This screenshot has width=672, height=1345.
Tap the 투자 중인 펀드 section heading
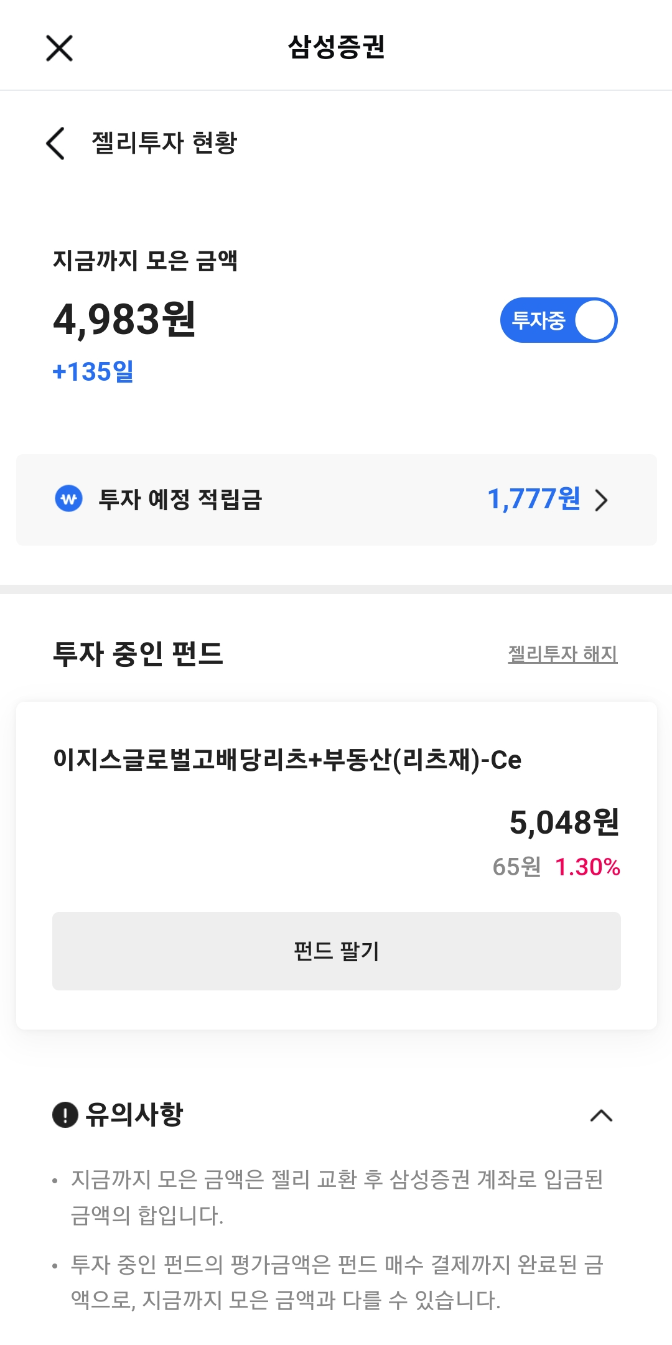click(x=138, y=654)
